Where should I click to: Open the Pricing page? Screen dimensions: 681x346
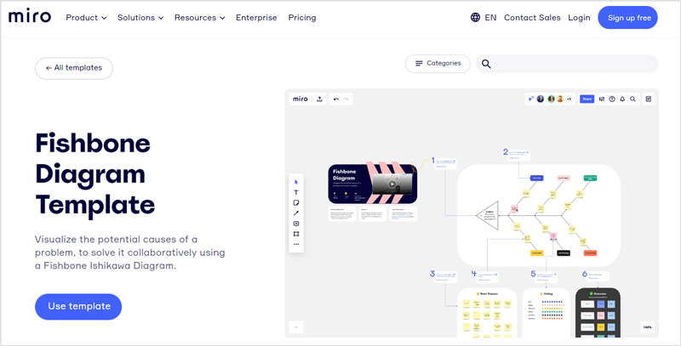302,18
